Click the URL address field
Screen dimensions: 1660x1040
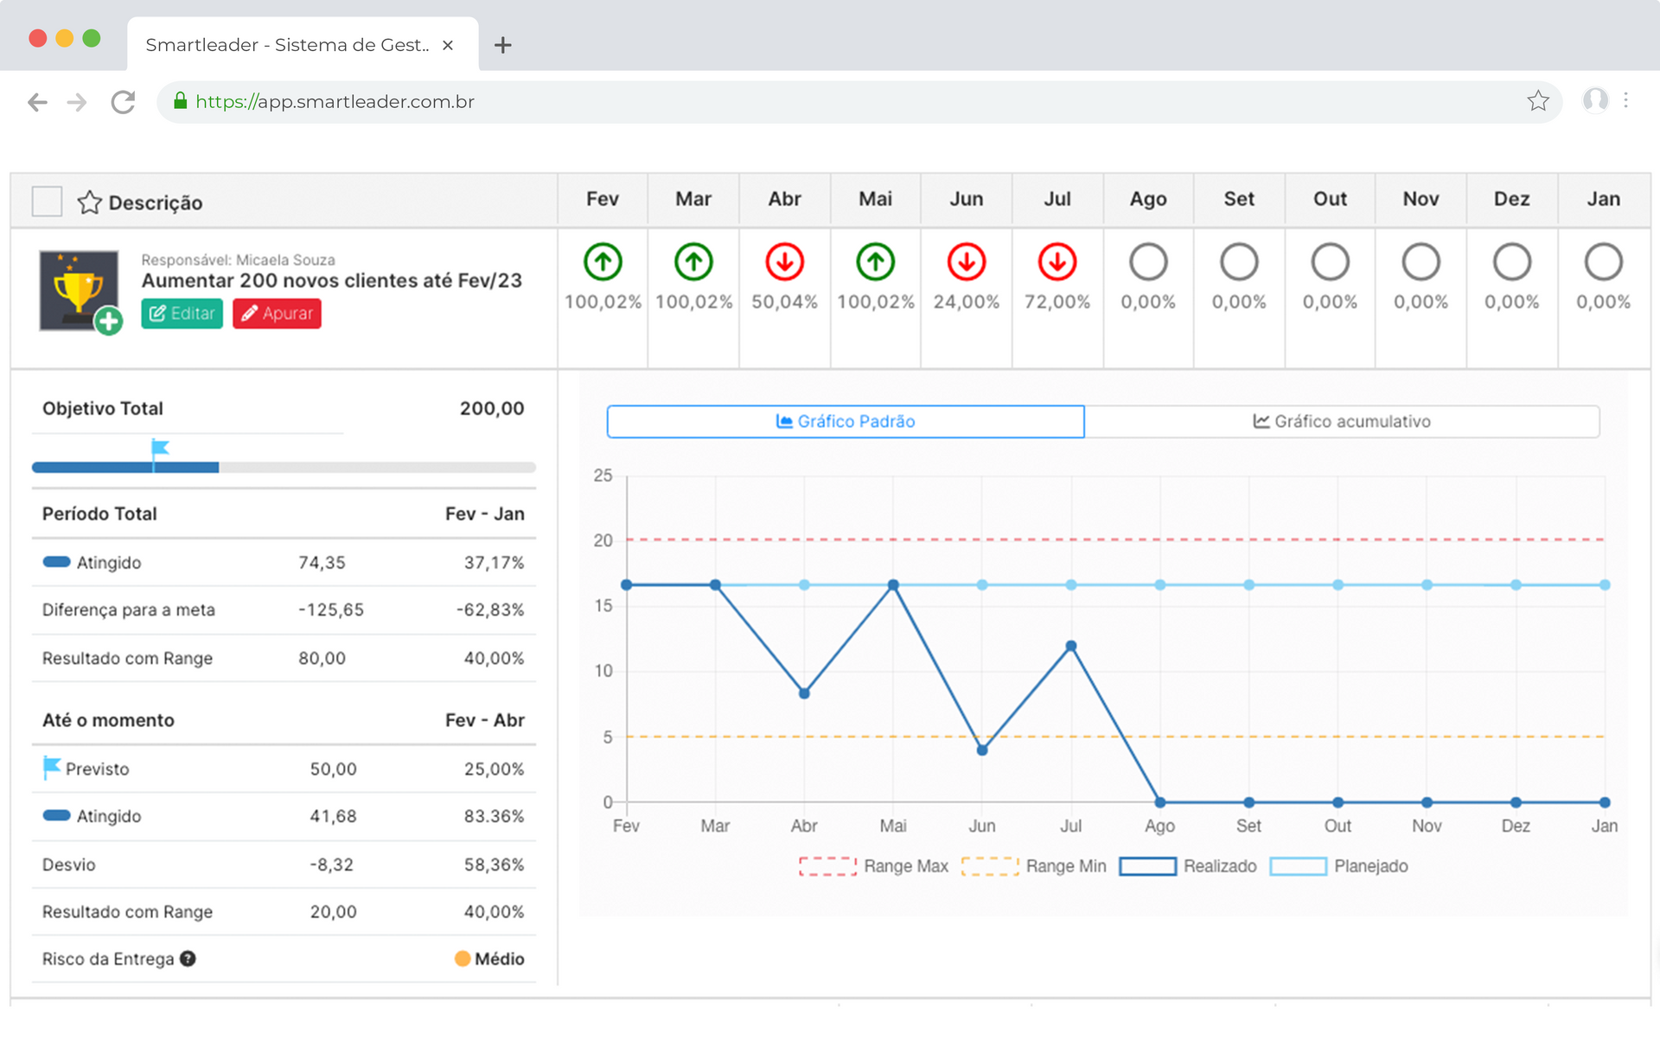click(x=778, y=102)
